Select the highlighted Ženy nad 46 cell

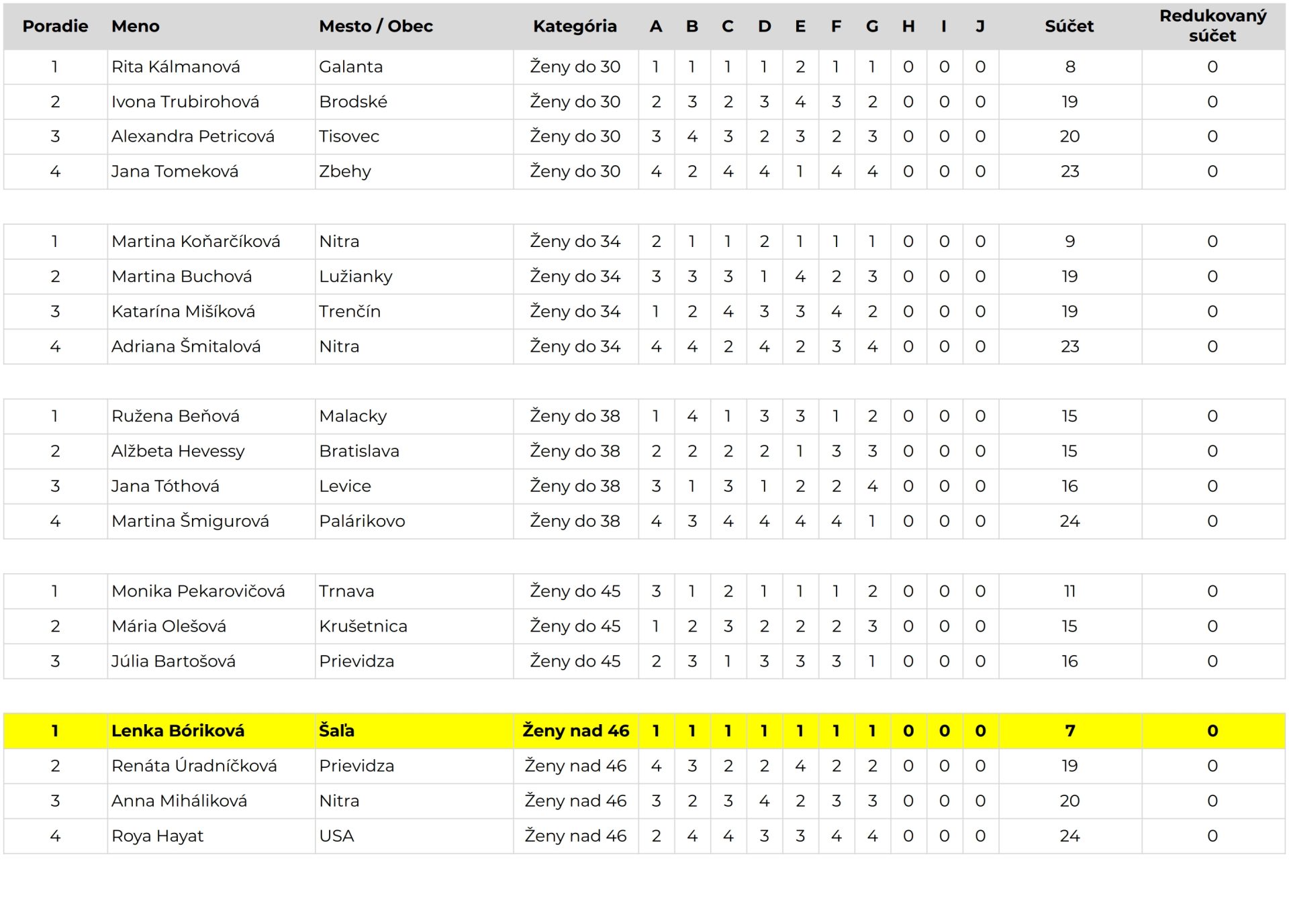pos(576,731)
